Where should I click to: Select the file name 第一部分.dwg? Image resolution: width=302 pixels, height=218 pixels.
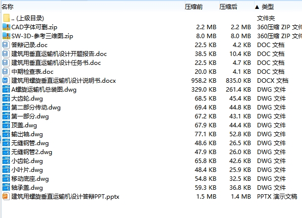point(30,116)
